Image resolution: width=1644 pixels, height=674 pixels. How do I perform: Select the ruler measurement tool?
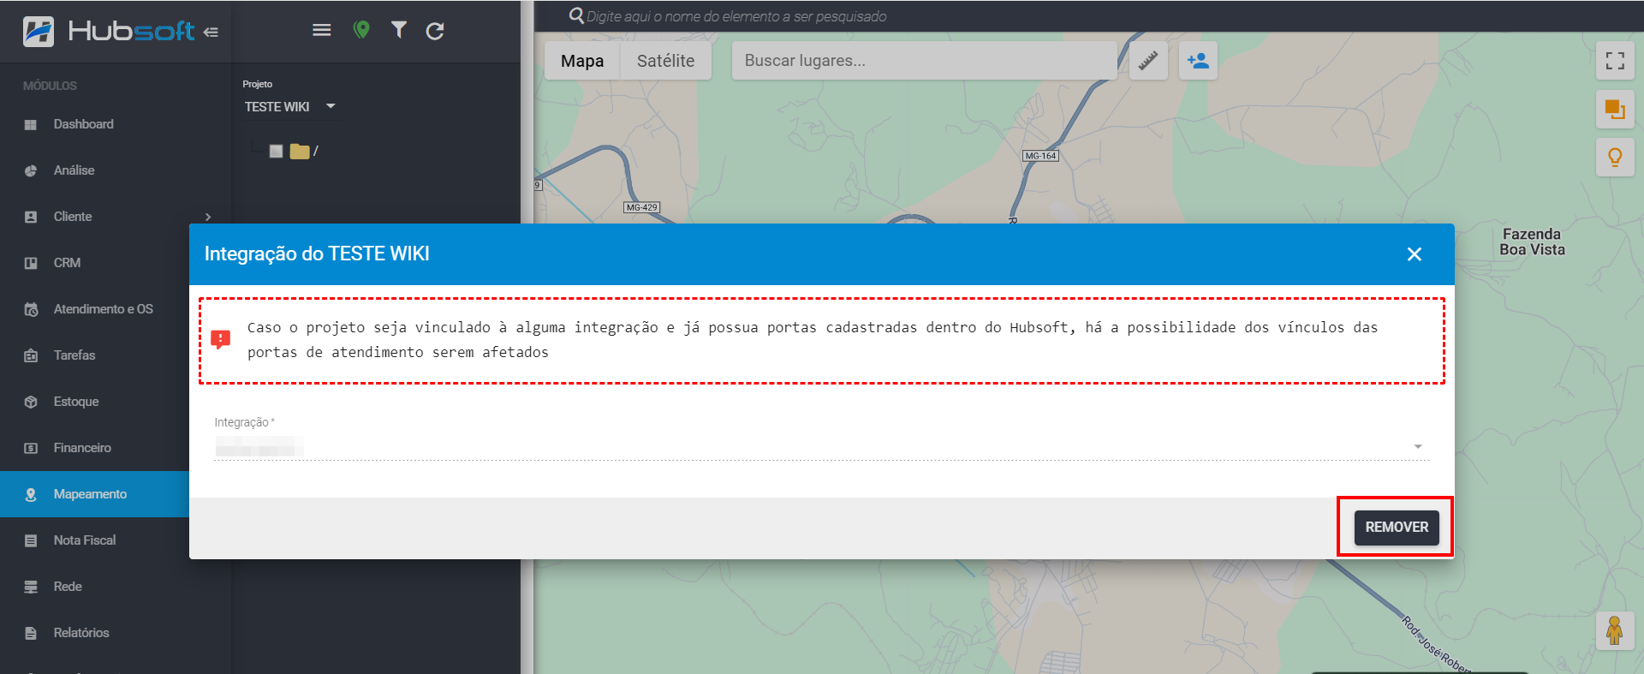pos(1148,61)
